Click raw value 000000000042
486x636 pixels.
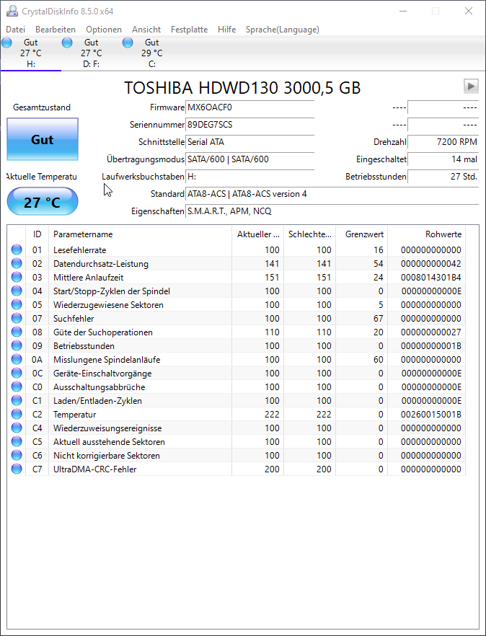coord(430,264)
